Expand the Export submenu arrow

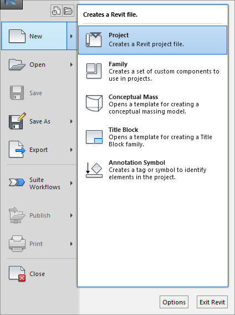point(71,150)
